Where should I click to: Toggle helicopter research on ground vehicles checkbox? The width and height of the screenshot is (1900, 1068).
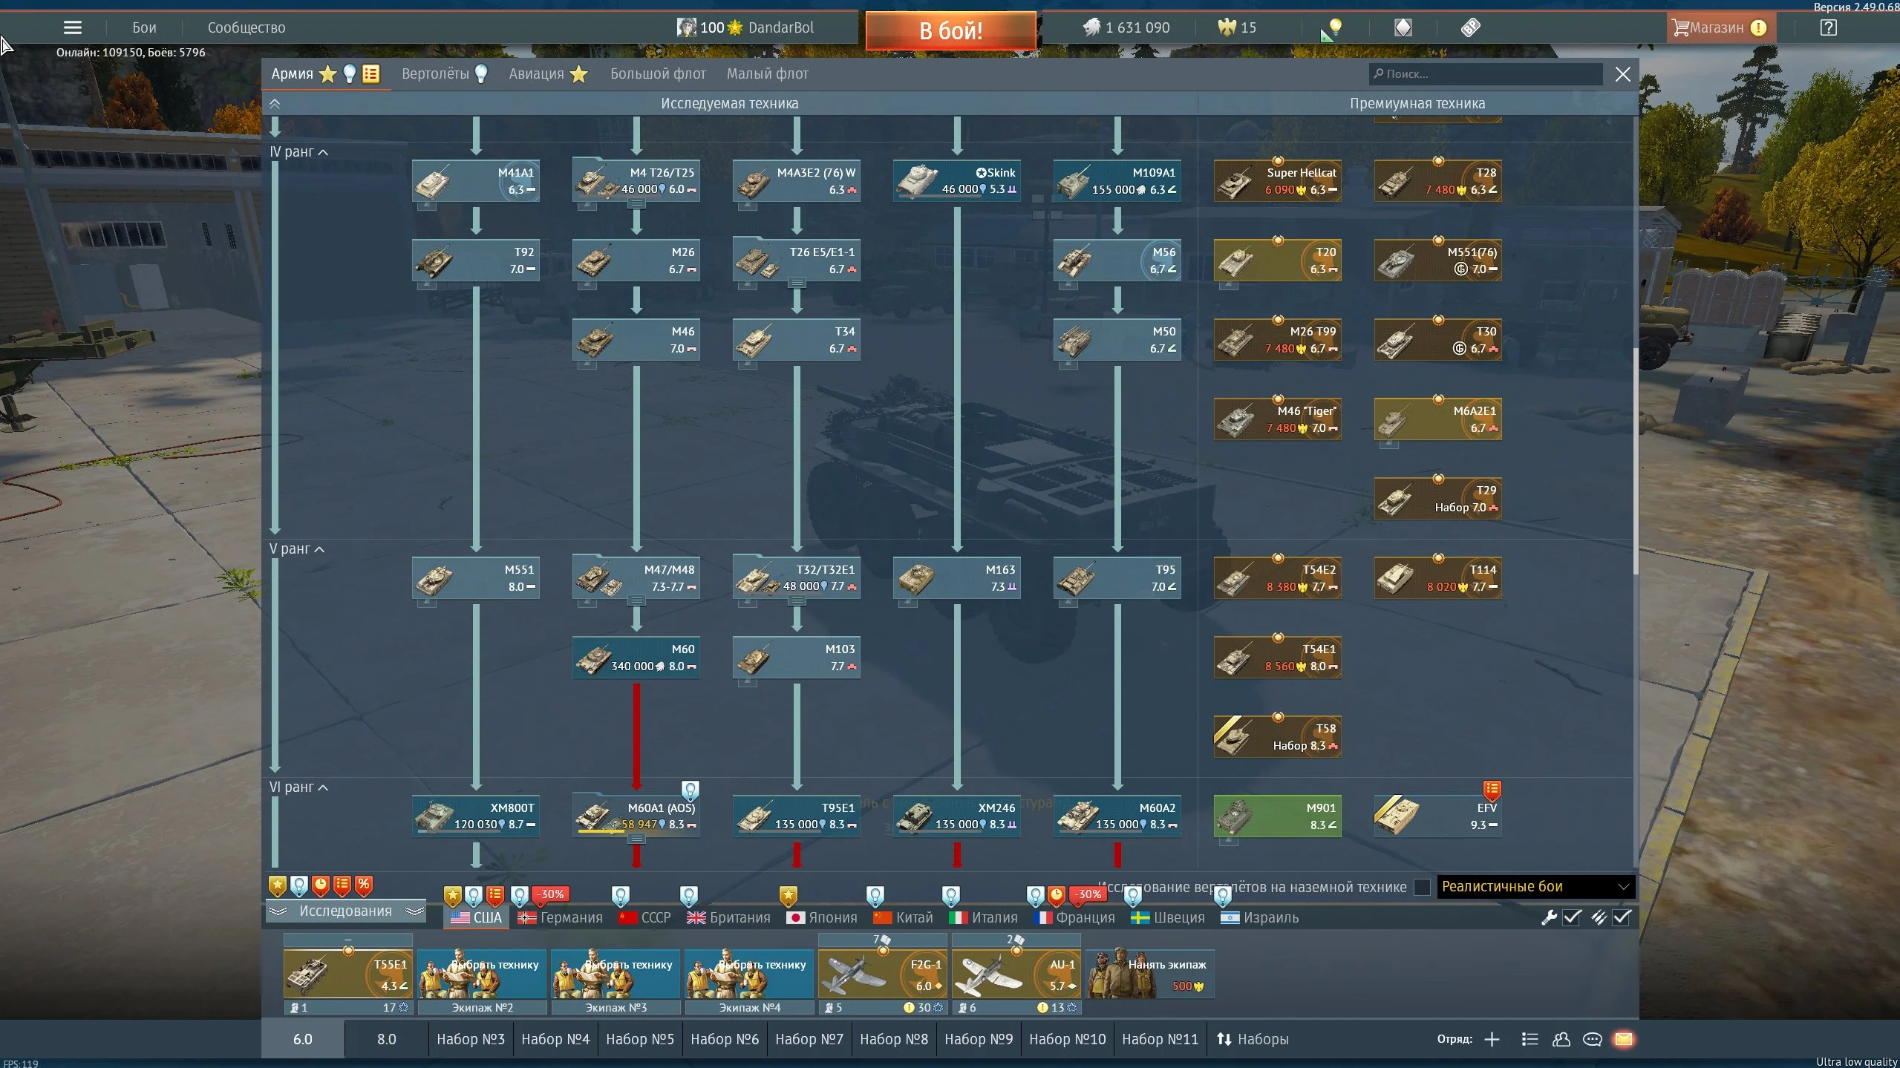tap(1422, 887)
